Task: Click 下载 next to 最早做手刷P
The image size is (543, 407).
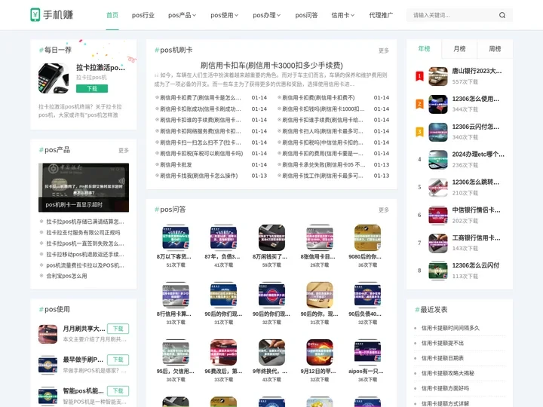Action: 118,360
